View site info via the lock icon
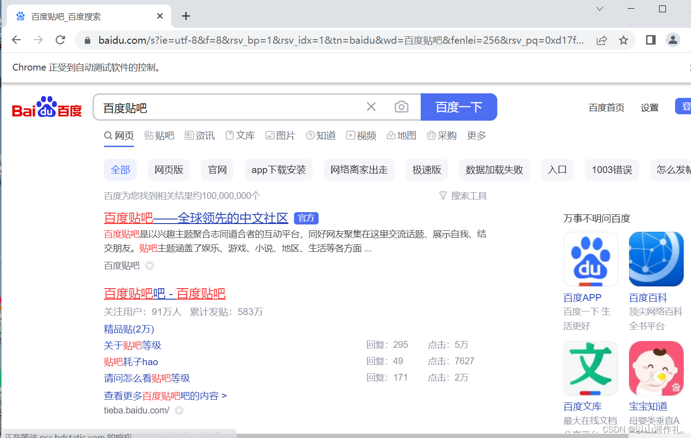 [88, 40]
